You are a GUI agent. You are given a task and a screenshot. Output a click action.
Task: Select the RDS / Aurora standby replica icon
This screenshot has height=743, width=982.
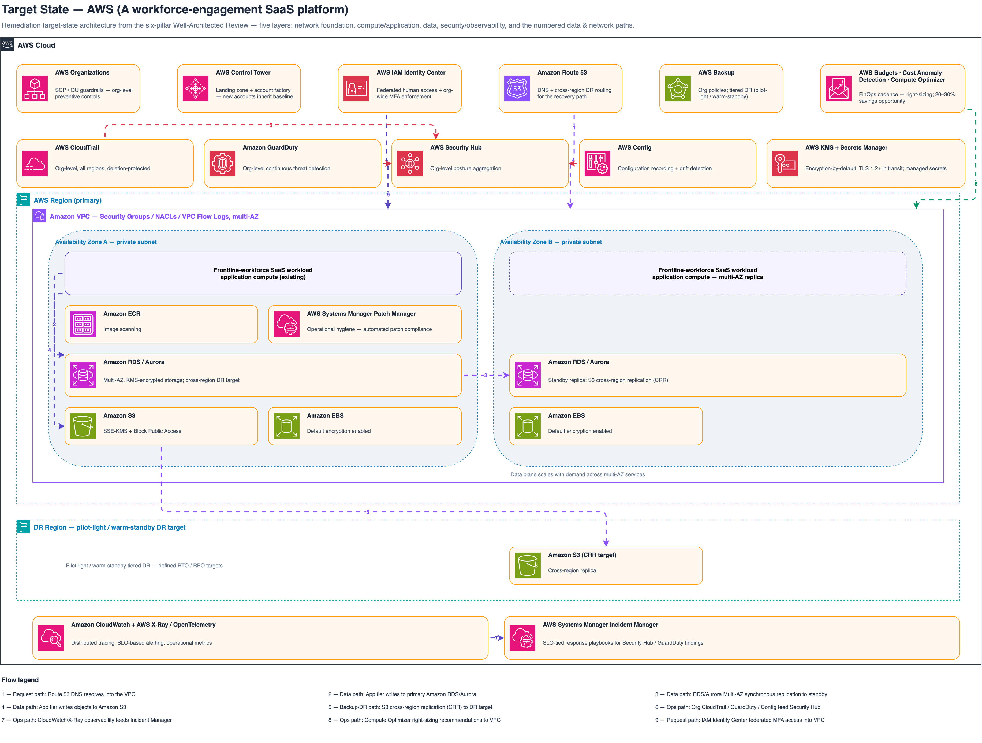pos(528,375)
